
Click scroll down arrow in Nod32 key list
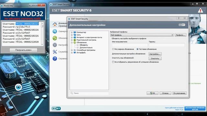42,44
